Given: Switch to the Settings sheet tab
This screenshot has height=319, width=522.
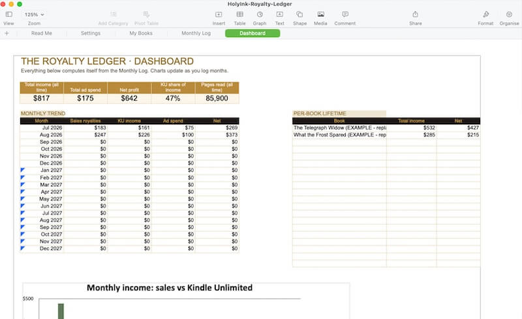Looking at the screenshot, I should tap(91, 33).
